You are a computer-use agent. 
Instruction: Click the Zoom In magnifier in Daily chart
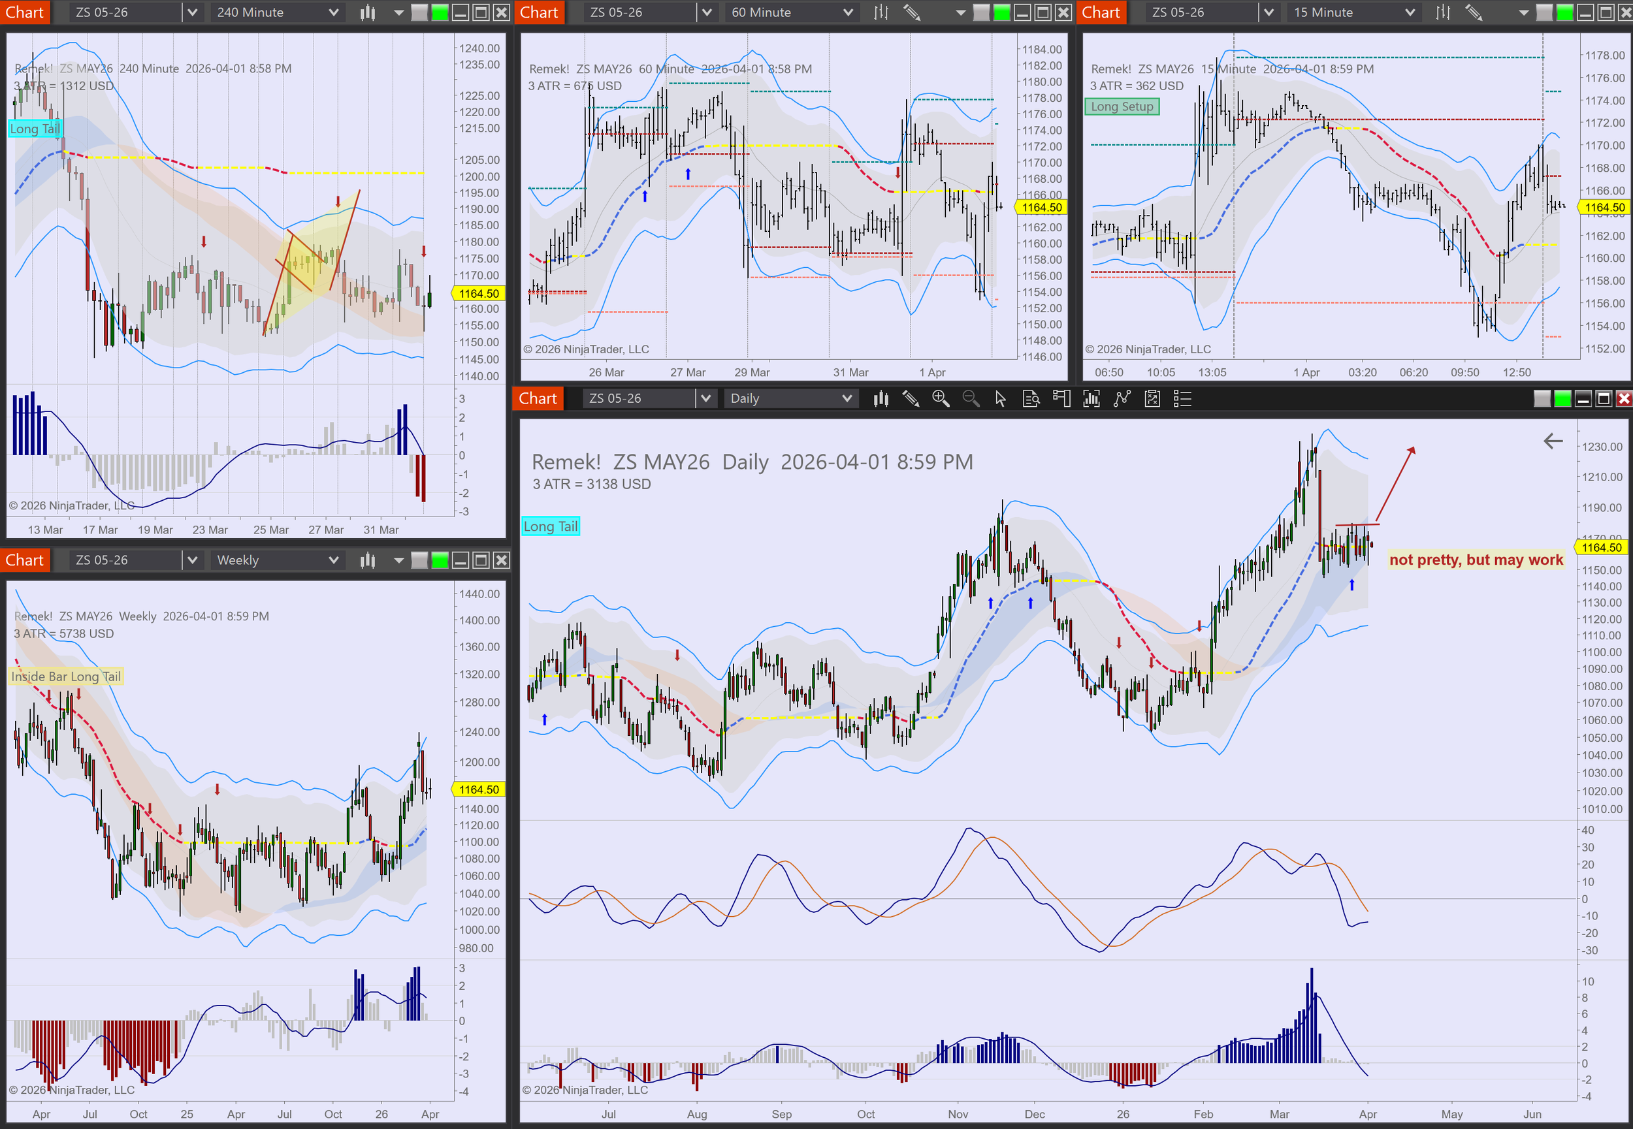point(941,399)
